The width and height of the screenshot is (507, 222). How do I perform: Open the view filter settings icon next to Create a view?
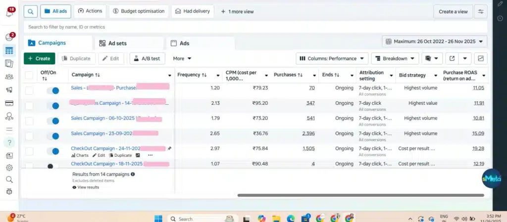481,11
